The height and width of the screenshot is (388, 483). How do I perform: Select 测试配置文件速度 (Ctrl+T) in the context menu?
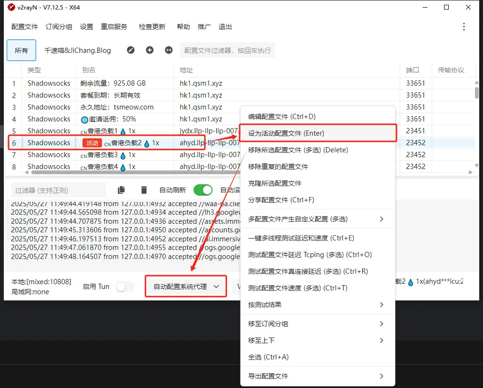[x=318, y=288]
